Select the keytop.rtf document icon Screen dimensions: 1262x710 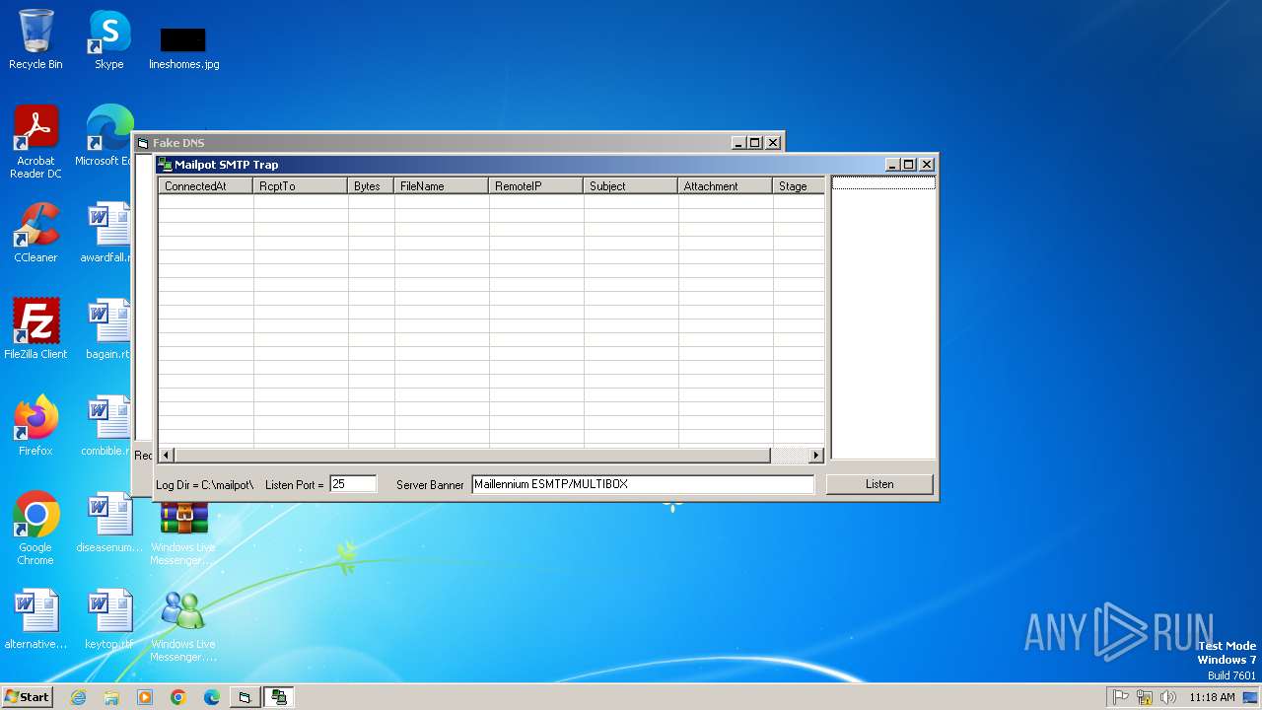coord(108,619)
